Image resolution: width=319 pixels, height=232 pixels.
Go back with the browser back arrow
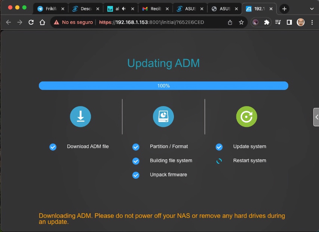pos(8,22)
